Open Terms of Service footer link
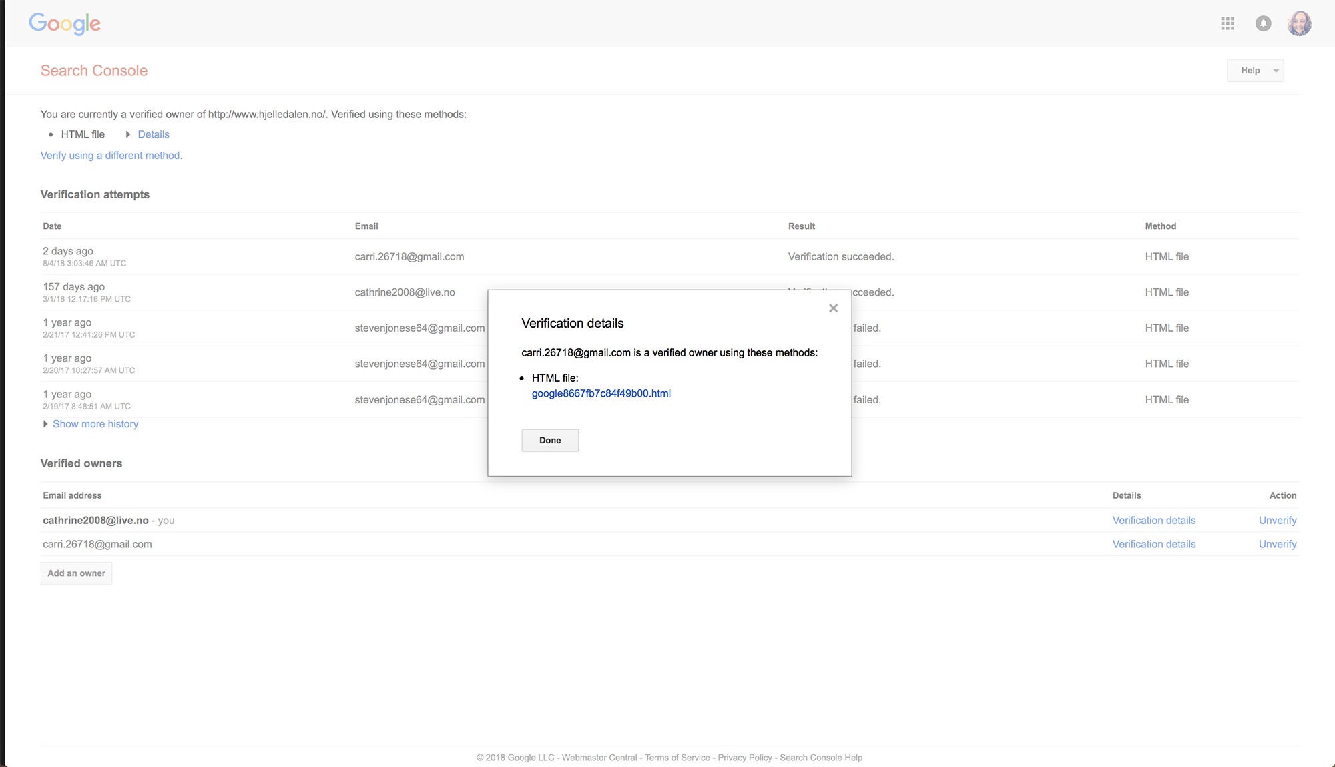 (x=678, y=758)
